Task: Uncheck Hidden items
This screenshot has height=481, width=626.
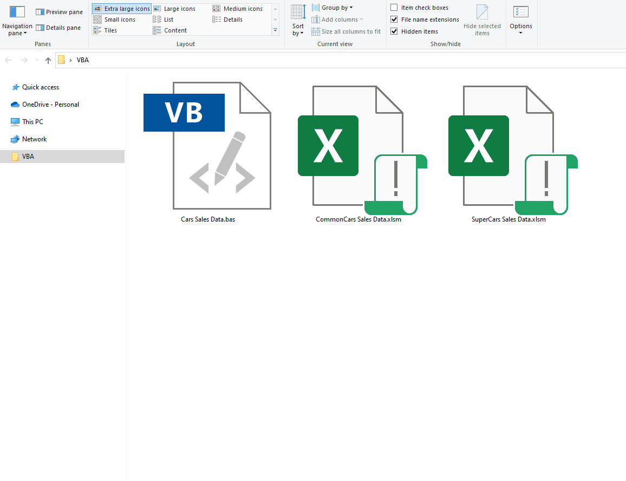Action: click(x=394, y=31)
